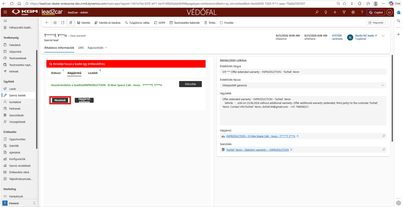Click the search magnifier in the header
Image resolution: width=403 pixels, height=207 pixels.
pyautogui.click(x=317, y=12)
